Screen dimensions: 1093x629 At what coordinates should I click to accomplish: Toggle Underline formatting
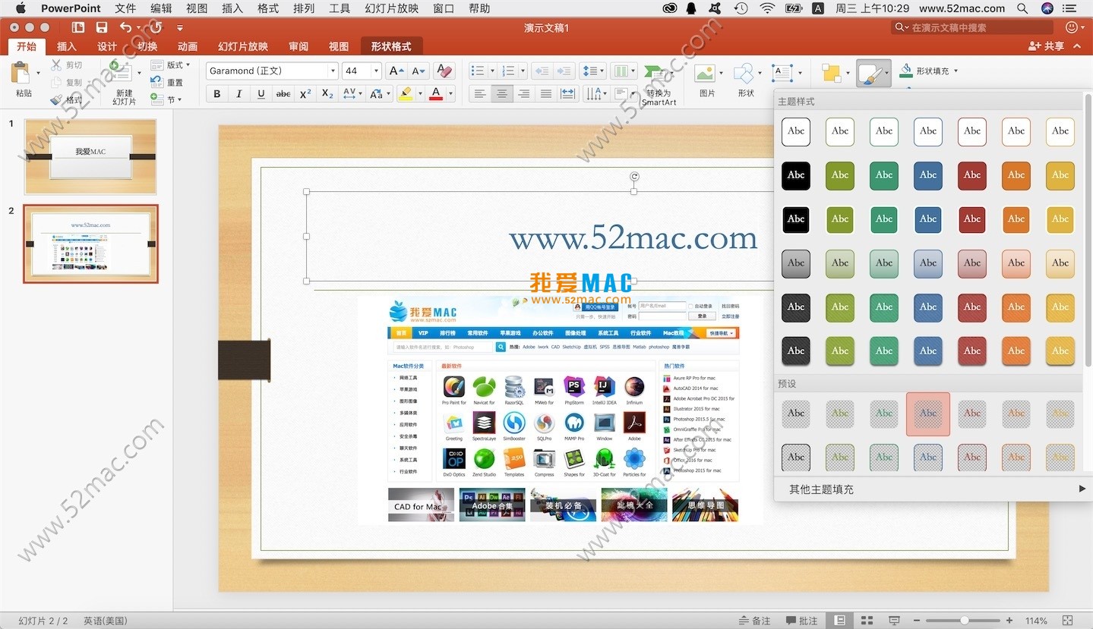click(261, 94)
